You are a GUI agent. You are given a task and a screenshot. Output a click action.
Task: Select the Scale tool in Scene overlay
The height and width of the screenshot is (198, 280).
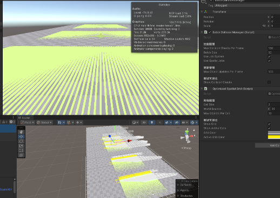21,146
